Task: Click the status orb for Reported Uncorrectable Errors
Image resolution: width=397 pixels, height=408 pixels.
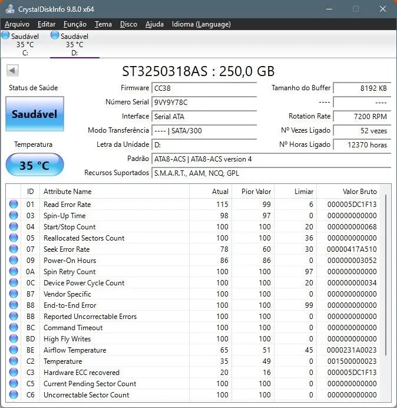Action: (14, 316)
